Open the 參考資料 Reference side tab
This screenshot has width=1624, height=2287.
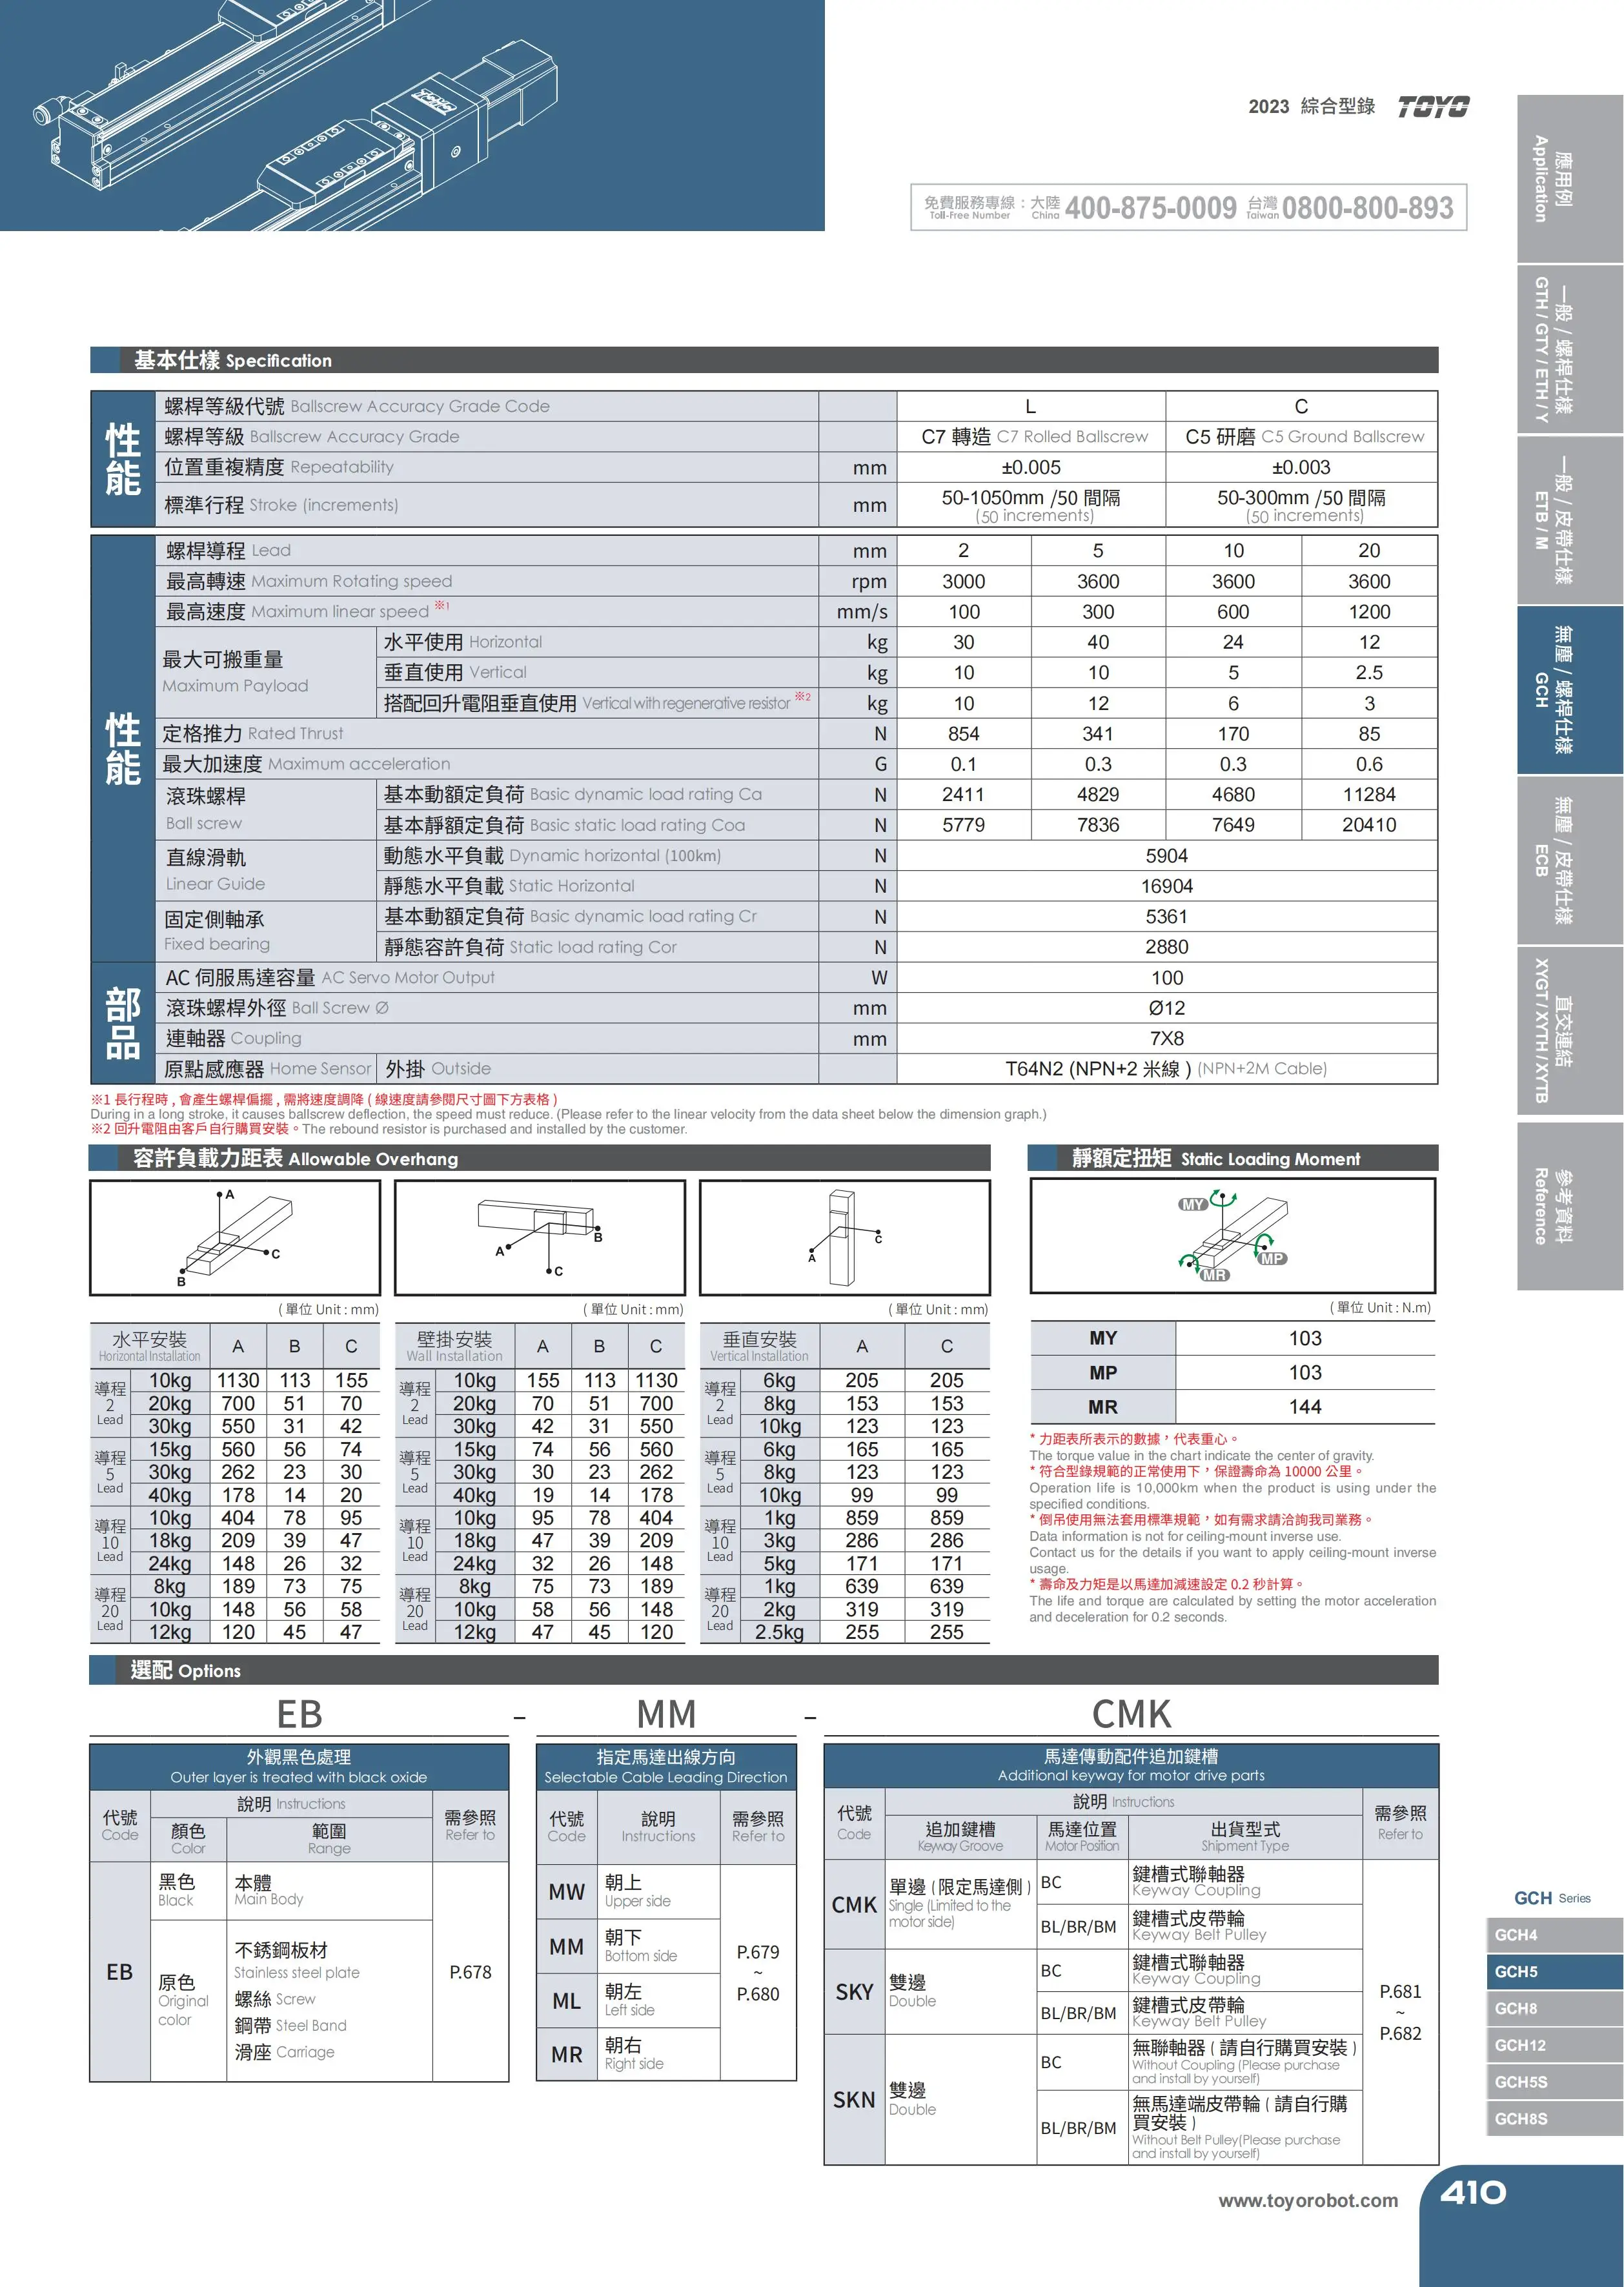1570,1206
